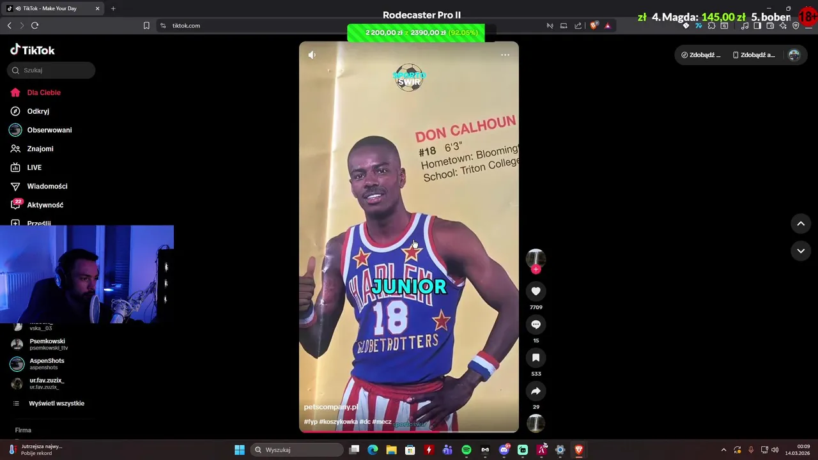Click taskbar Wyszukaj search box

click(x=297, y=450)
